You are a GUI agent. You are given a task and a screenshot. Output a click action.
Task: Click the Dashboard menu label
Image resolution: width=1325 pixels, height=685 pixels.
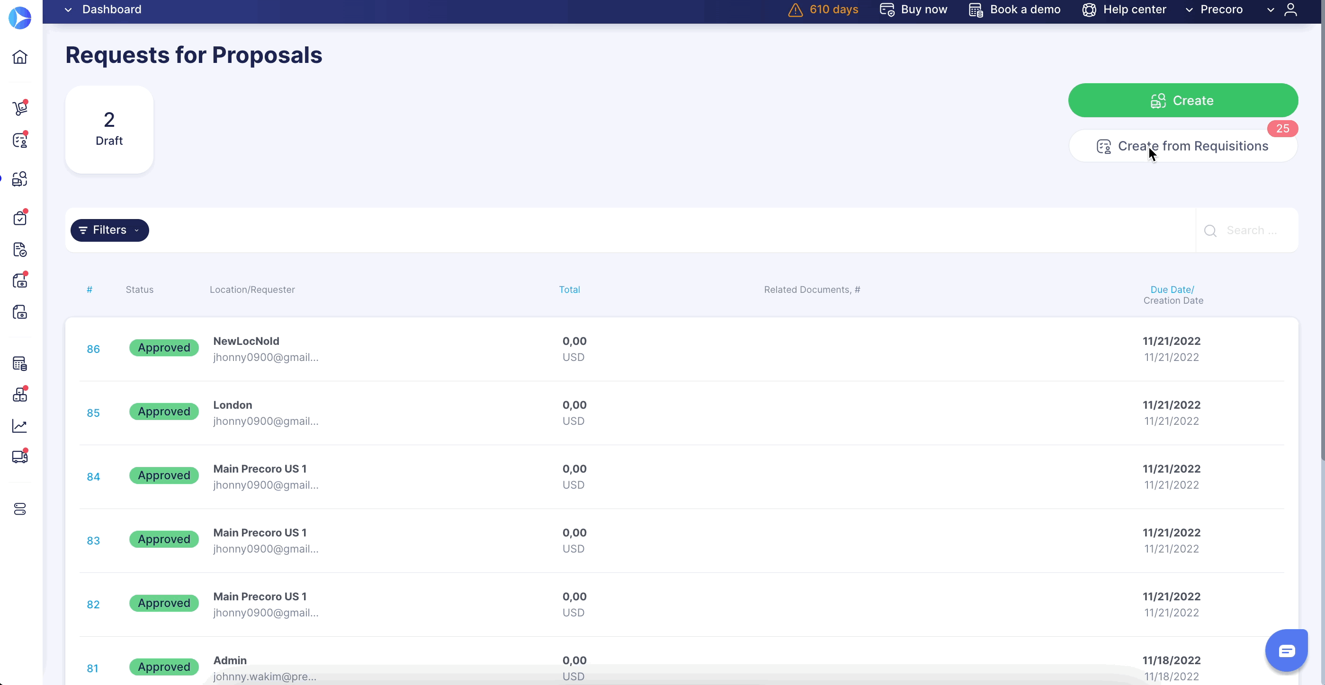112,10
